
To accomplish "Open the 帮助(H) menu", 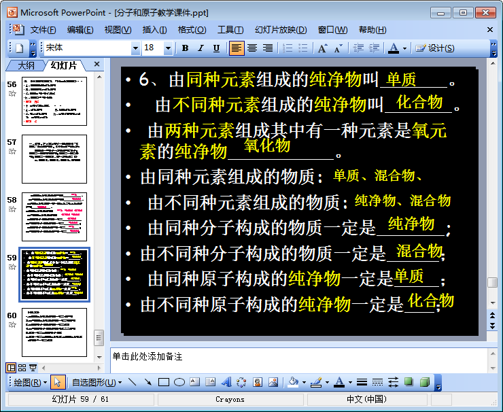I will pos(372,30).
